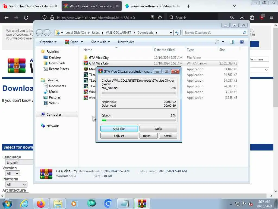Open Explorer help icon
Viewport: 278px width, 209px height.
click(x=242, y=42)
